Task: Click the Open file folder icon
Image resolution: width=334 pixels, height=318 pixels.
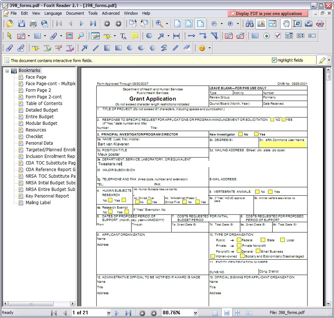Action: pyautogui.click(x=10, y=24)
